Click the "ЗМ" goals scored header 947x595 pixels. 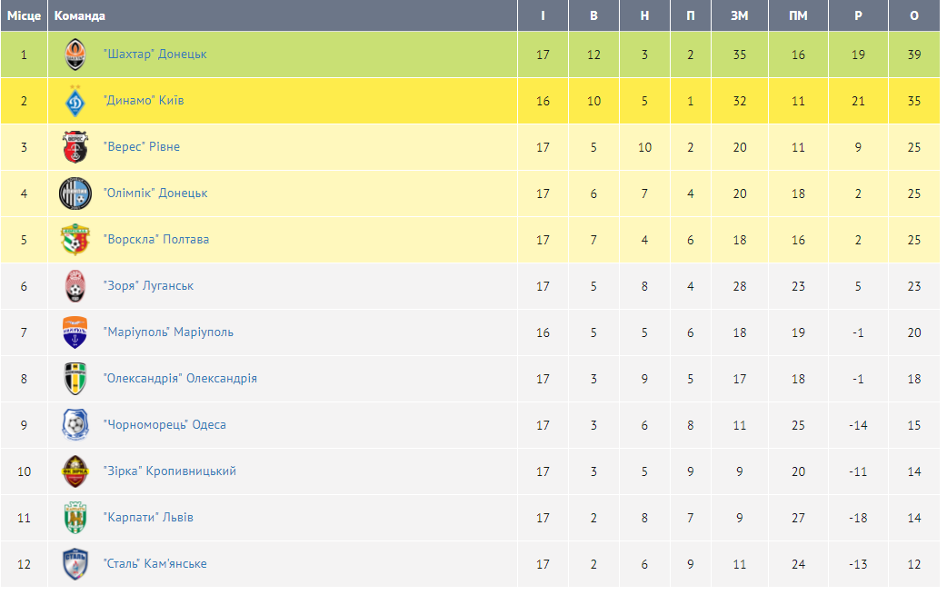740,16
